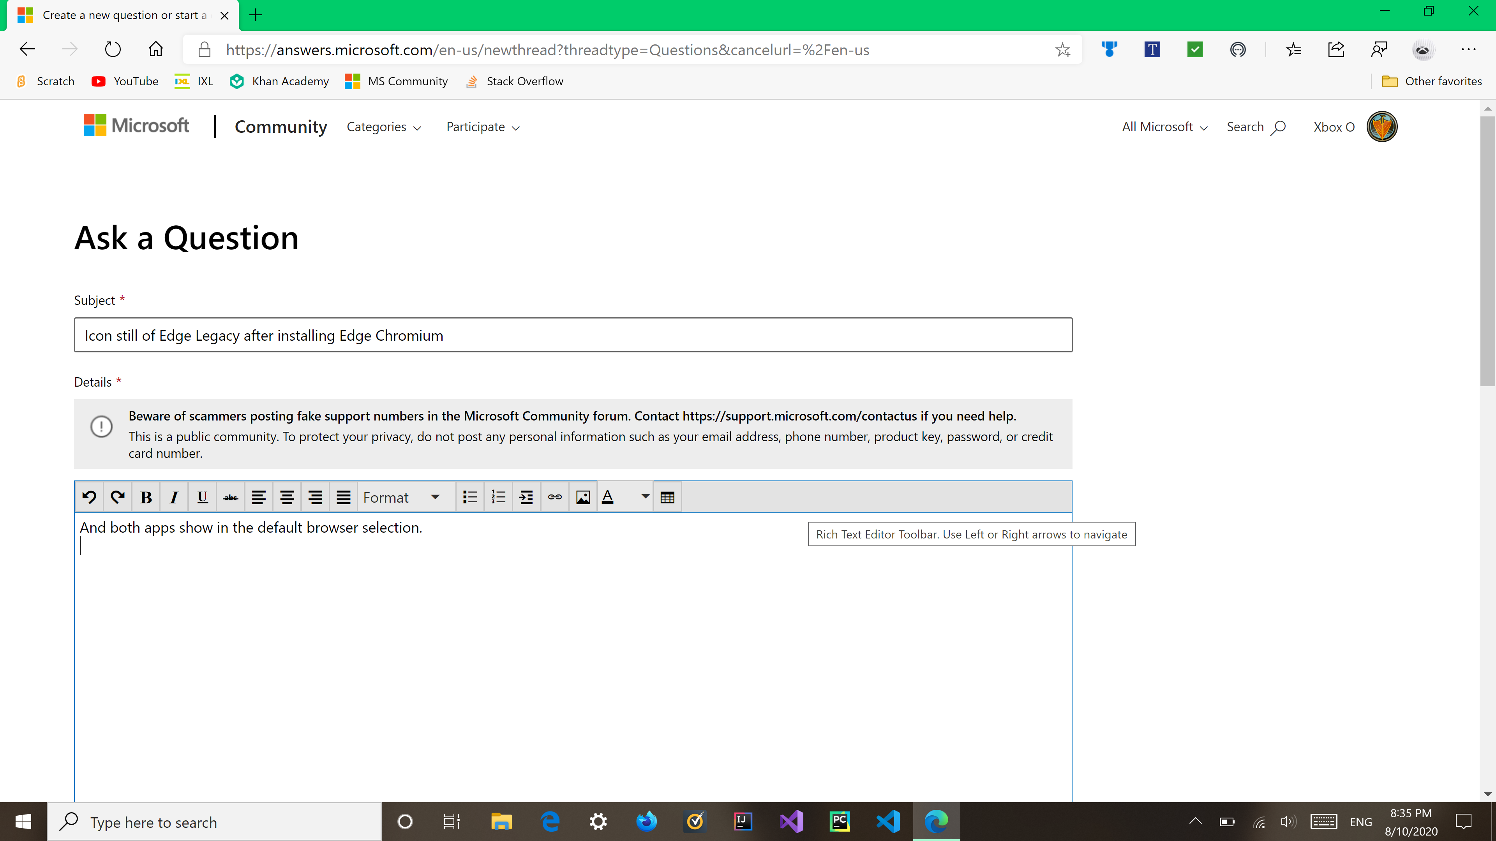Click the Insert Link icon
This screenshot has width=1496, height=841.
point(555,497)
